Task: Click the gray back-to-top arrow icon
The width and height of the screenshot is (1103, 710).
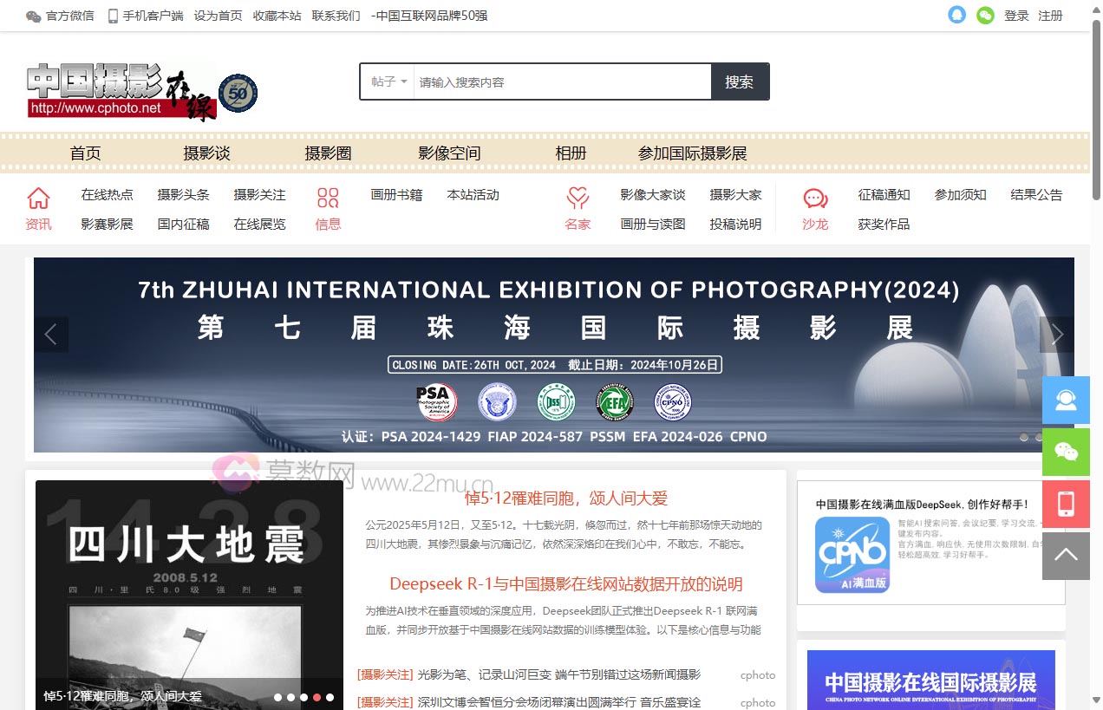Action: (x=1066, y=556)
